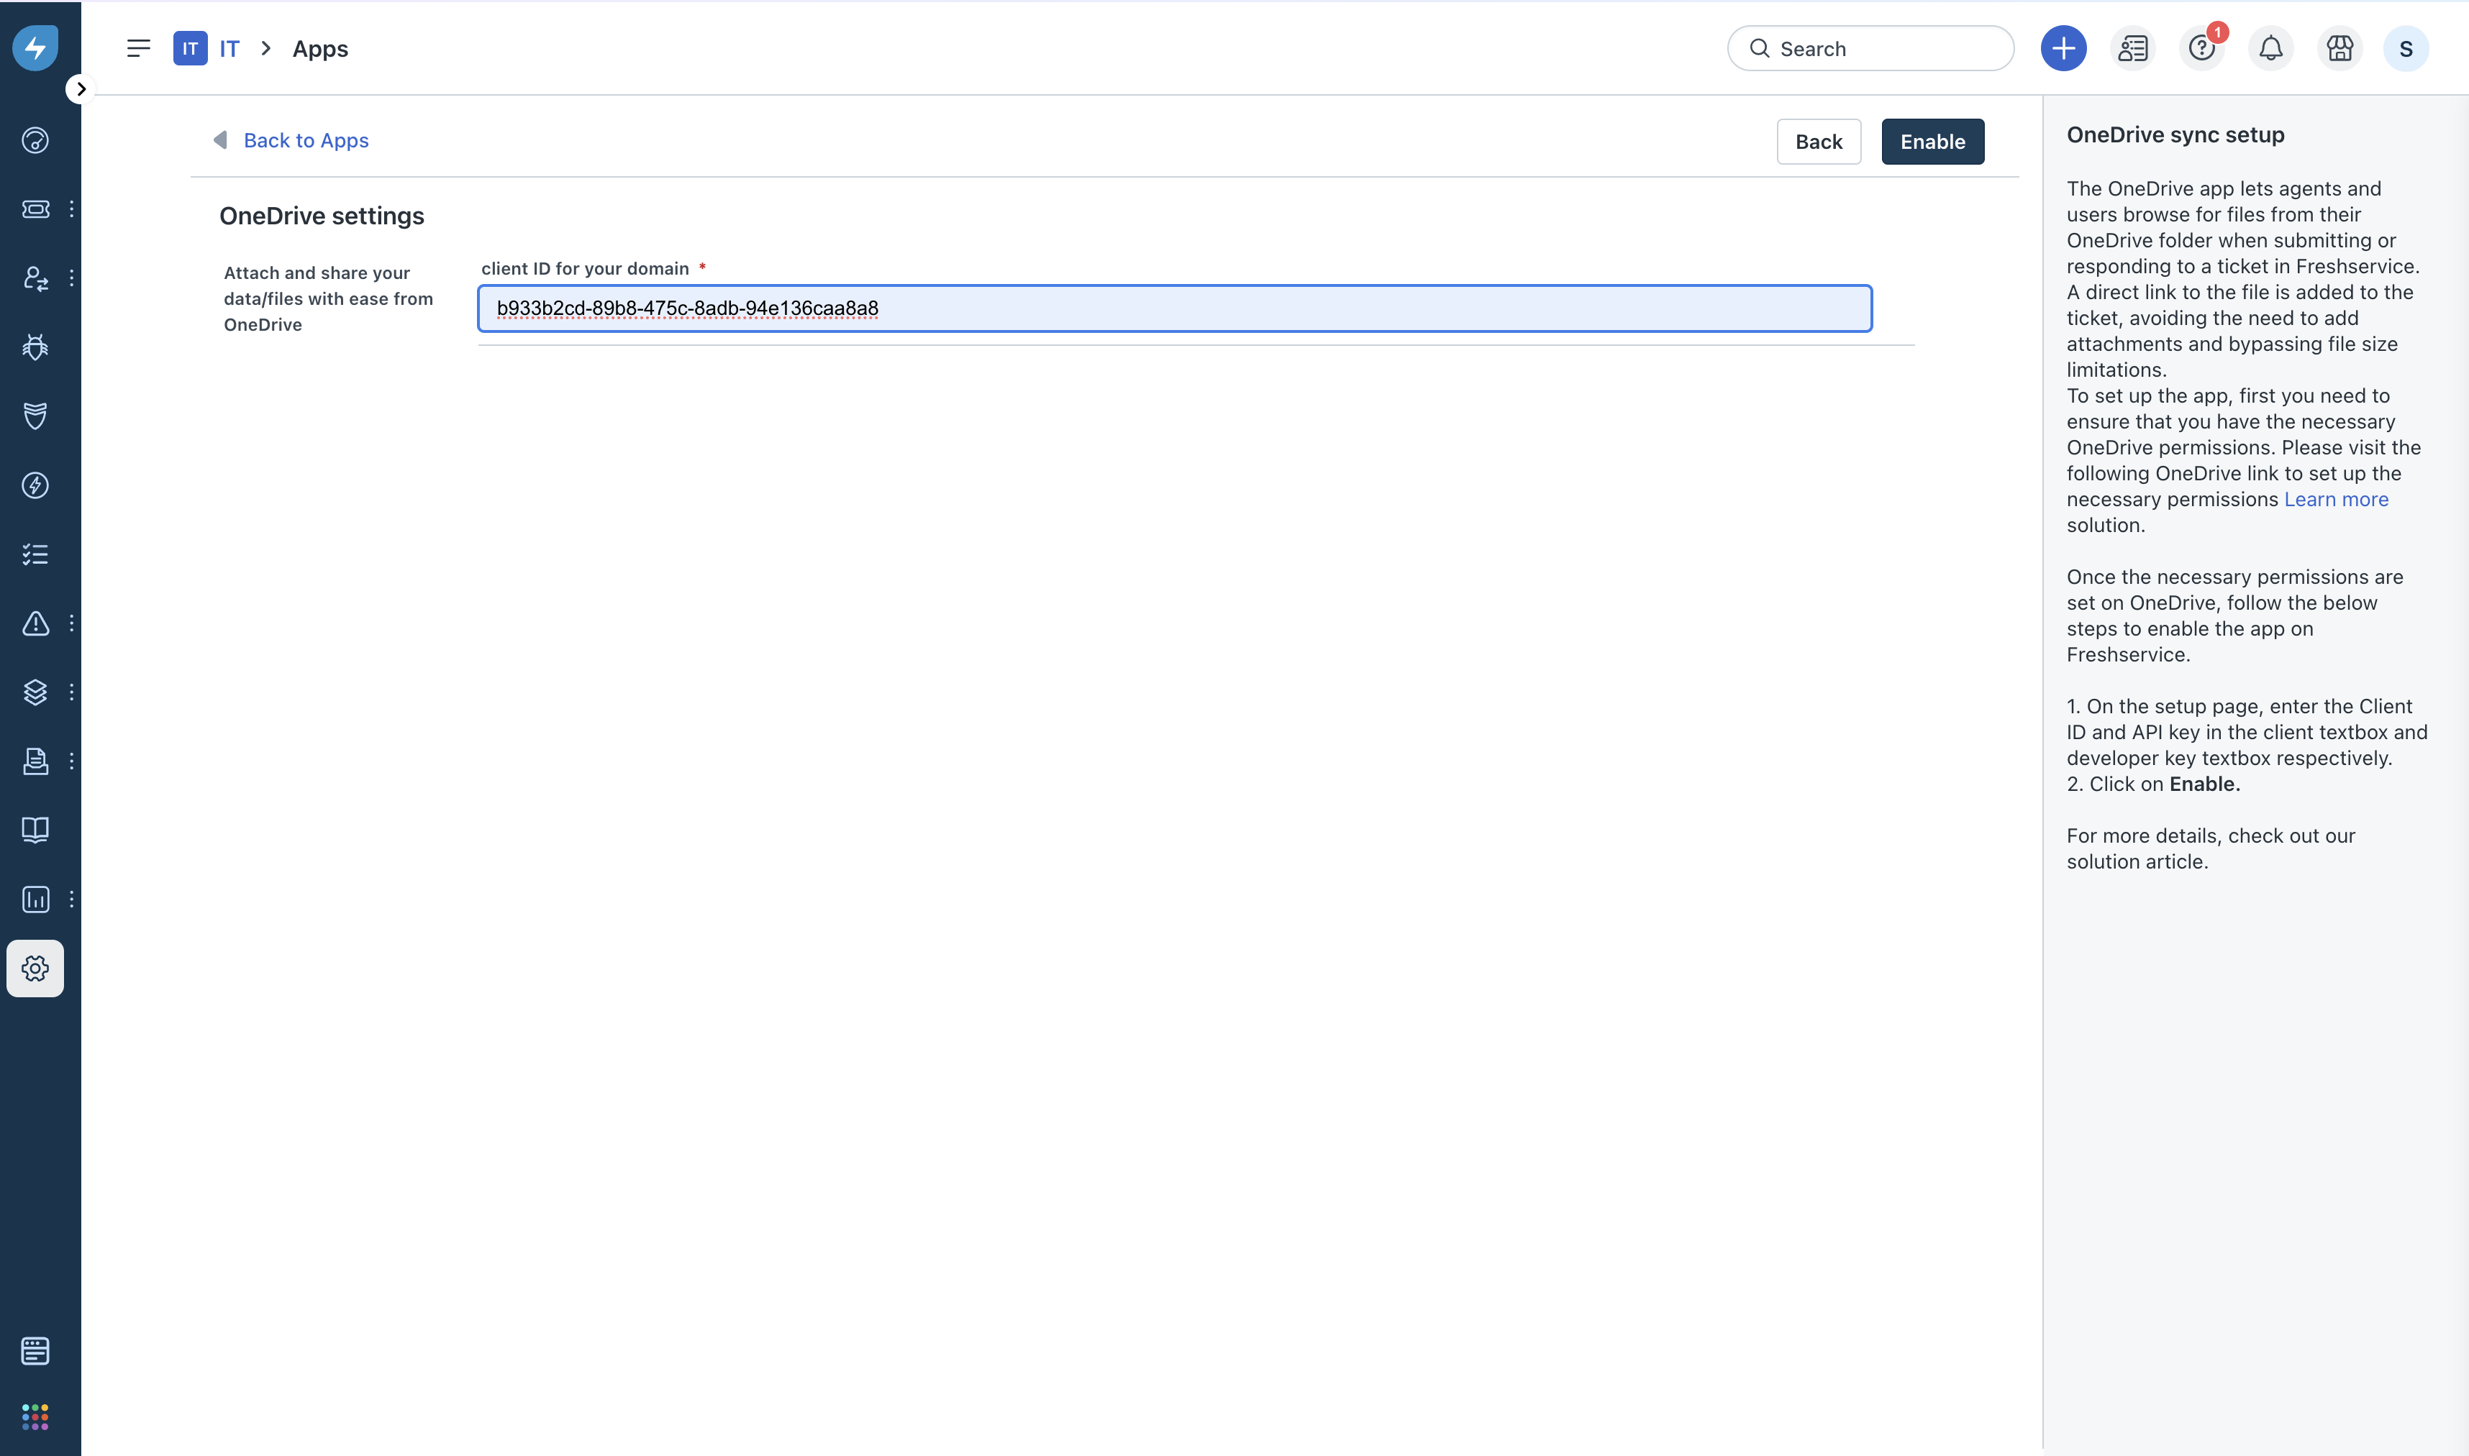Open the help icon with red badge
Viewport: 2469px width, 1456px height.
click(2201, 48)
